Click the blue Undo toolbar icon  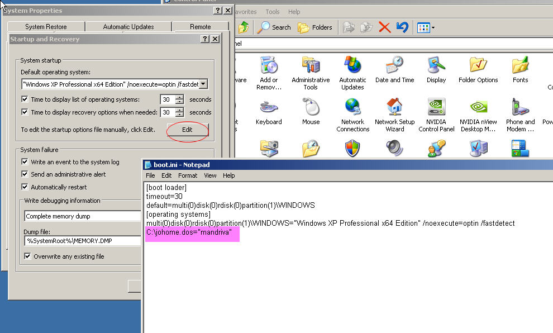click(x=402, y=27)
